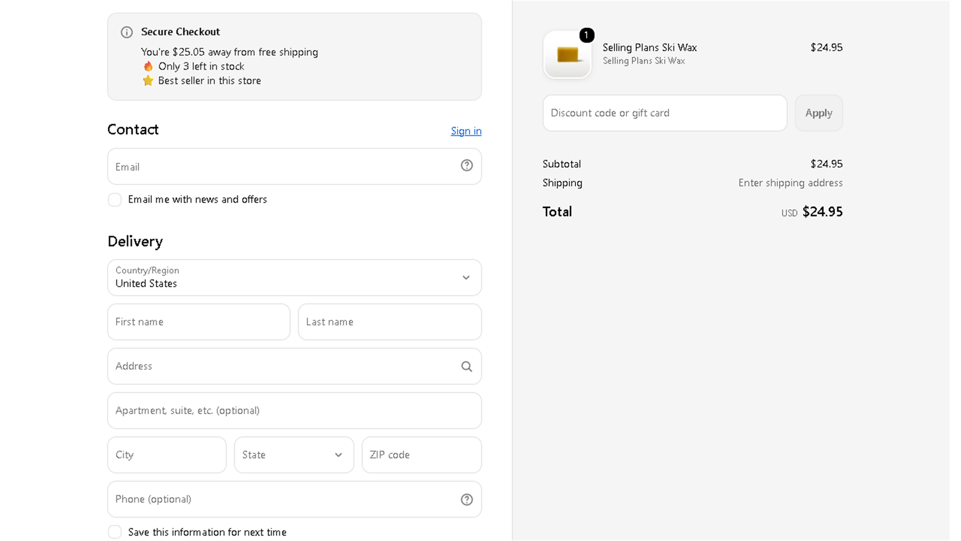Focus the First name field
Image resolution: width=961 pixels, height=541 pixels.
(199, 322)
